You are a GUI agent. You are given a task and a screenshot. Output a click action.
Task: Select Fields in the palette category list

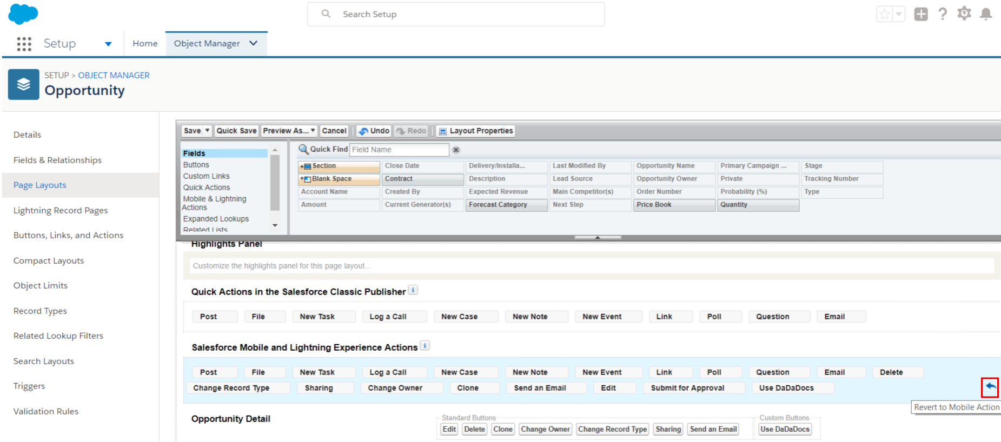(224, 153)
